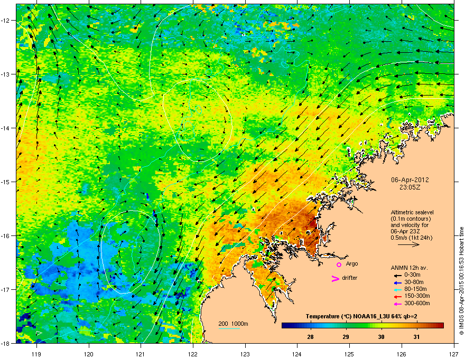The height and width of the screenshot is (359, 465).
Task: Click longitude axis label 122
Action: pyautogui.click(x=193, y=354)
